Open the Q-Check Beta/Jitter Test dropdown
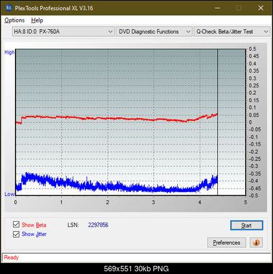This screenshot has width=273, height=274. pyautogui.click(x=232, y=32)
